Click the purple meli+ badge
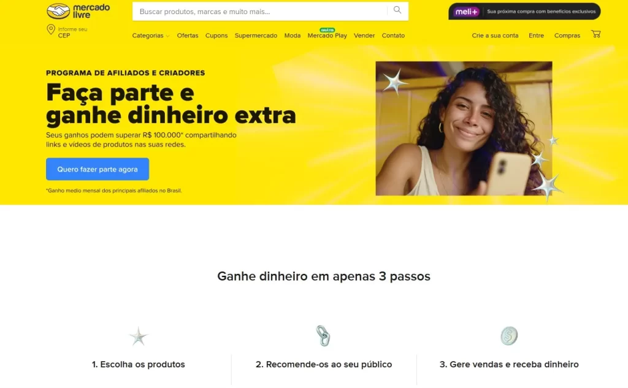Screen dimensions: 628x388 click(x=467, y=12)
